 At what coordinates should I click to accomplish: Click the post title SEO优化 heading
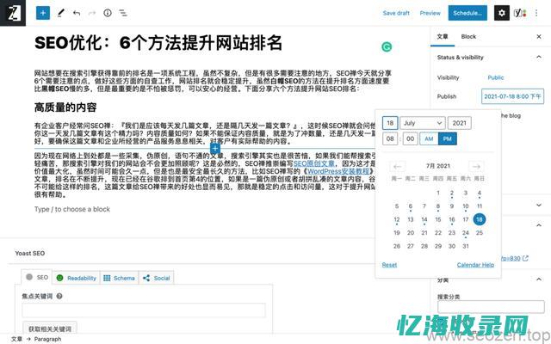158,43
